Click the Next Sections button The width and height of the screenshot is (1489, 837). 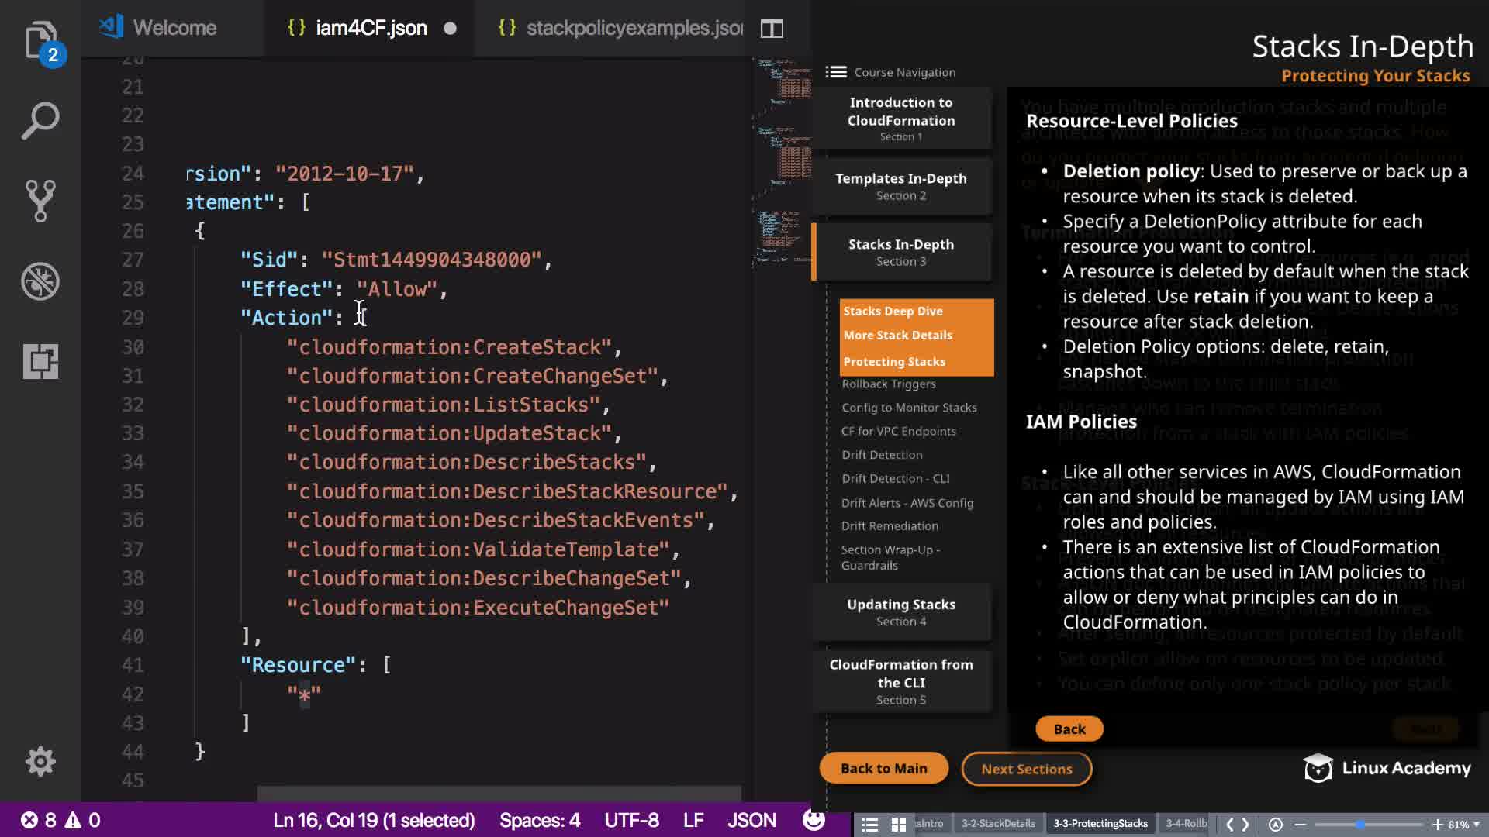[1026, 769]
